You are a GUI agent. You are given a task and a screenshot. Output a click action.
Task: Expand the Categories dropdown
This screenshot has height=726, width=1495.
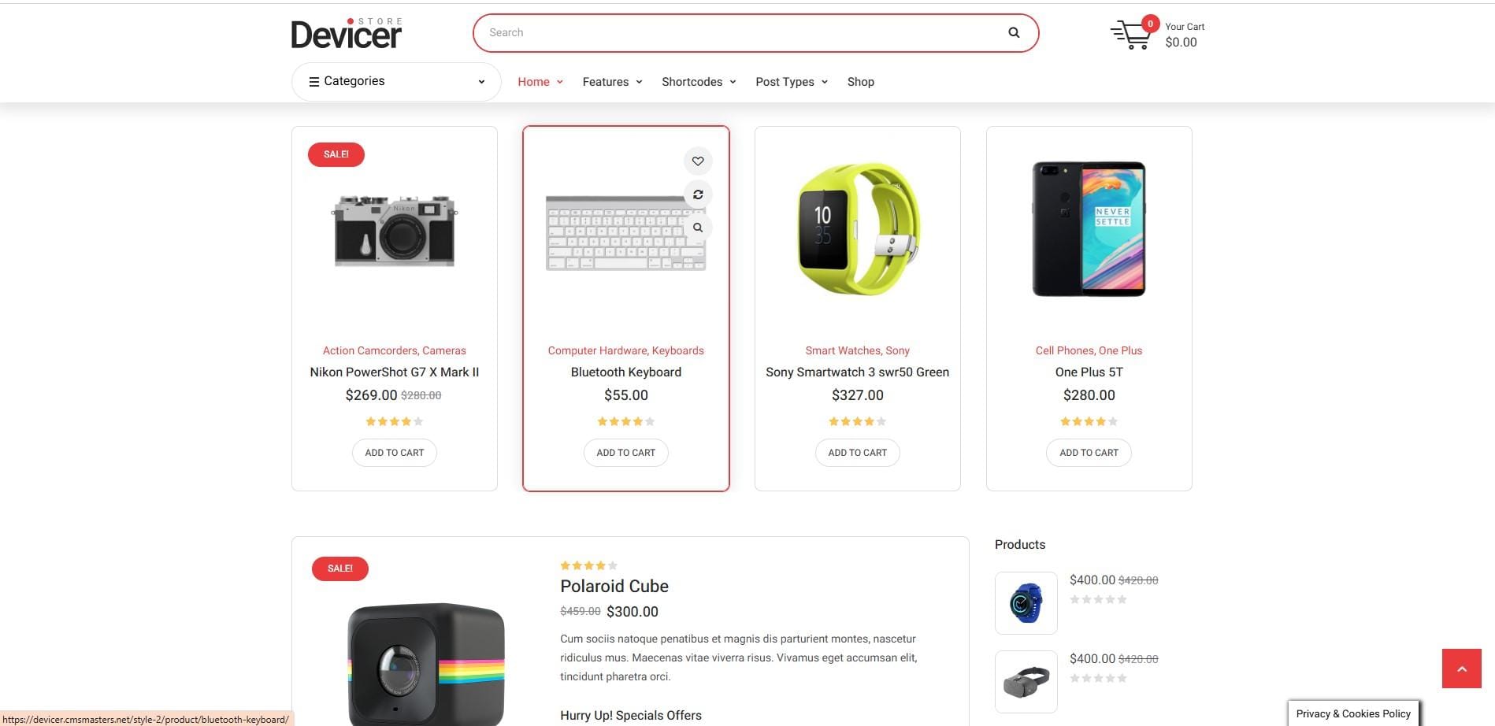[396, 82]
